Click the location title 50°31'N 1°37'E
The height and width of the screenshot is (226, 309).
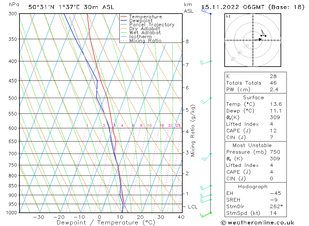click(x=54, y=7)
